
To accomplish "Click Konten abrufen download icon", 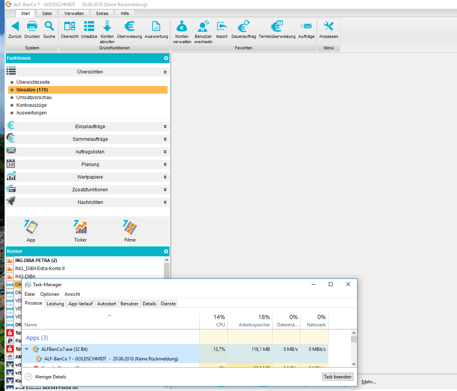I will (x=107, y=26).
